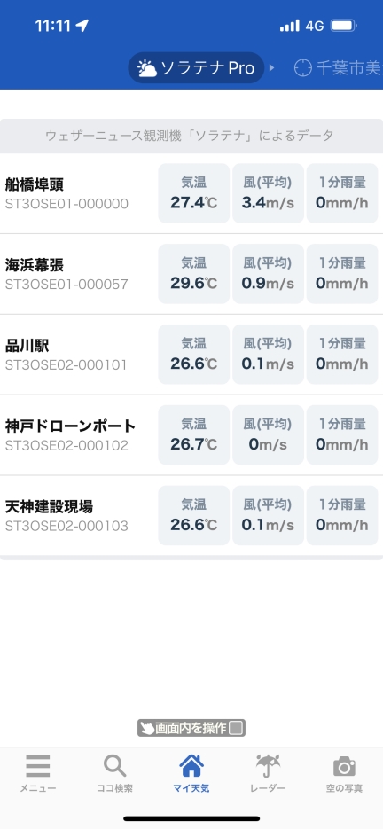Screen dimensions: 383x829
Task: Click the small arrow after ソラテナ Pro
Action: [272, 68]
